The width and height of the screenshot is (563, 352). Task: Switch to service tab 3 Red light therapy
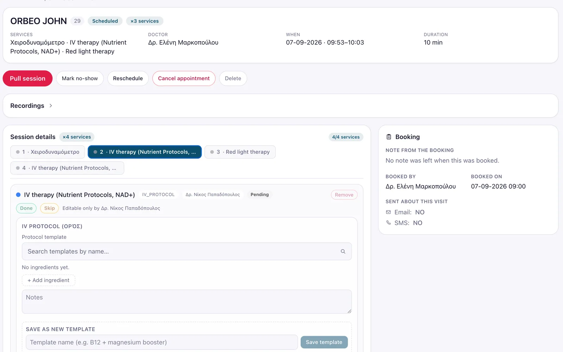point(240,152)
